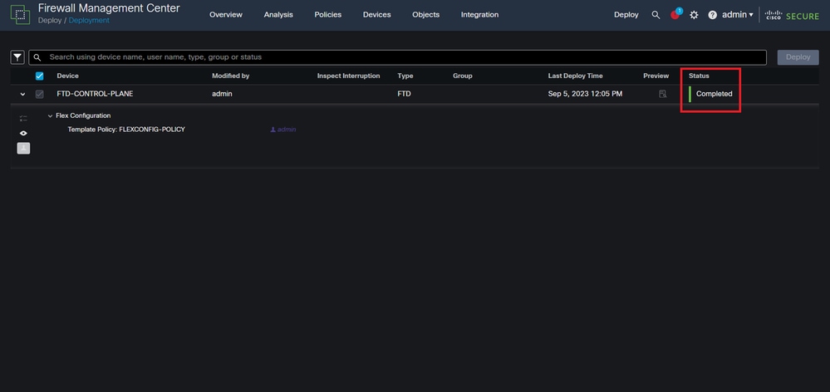This screenshot has width=830, height=392.
Task: Collapse the Flex Configuration section
Action: 51,115
